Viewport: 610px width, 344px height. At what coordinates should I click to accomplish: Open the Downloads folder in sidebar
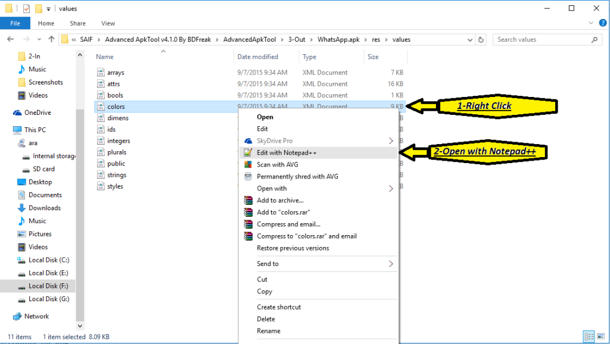click(x=44, y=208)
